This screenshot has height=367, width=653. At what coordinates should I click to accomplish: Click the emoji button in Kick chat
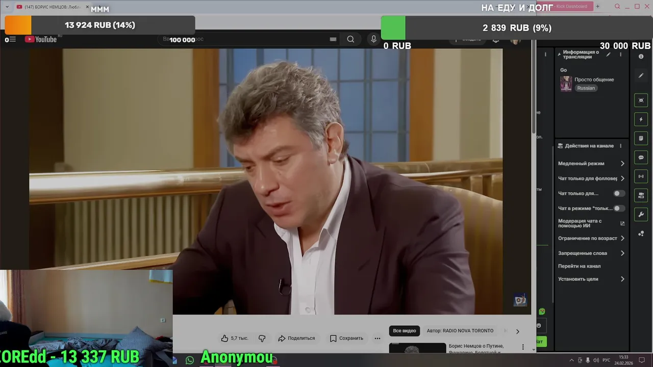[x=539, y=325]
